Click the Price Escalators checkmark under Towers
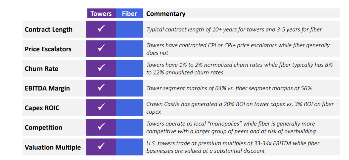The width and height of the screenshot is (349, 160). tap(101, 48)
